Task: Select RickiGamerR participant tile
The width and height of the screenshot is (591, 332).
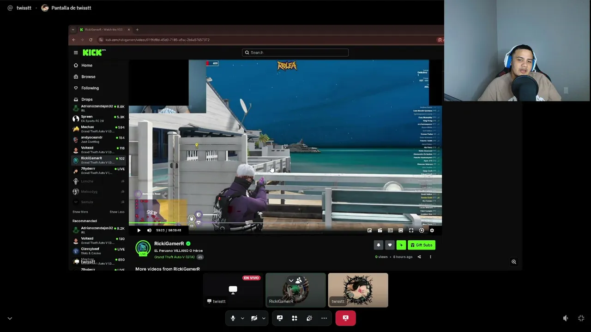Action: pyautogui.click(x=295, y=290)
